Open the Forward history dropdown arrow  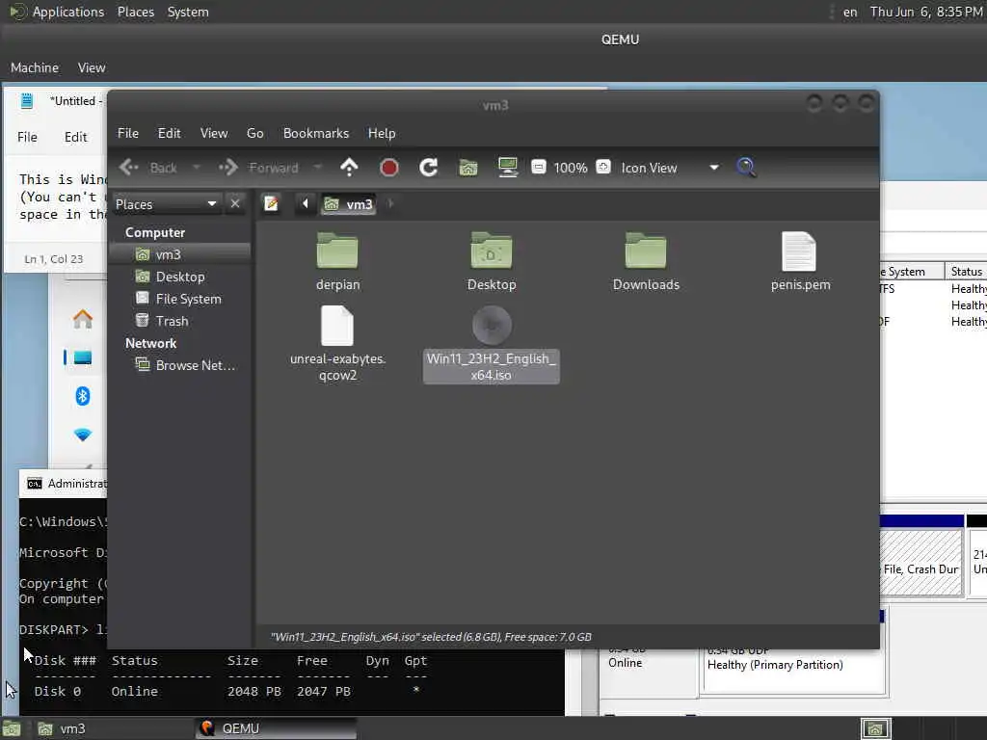coord(317,168)
